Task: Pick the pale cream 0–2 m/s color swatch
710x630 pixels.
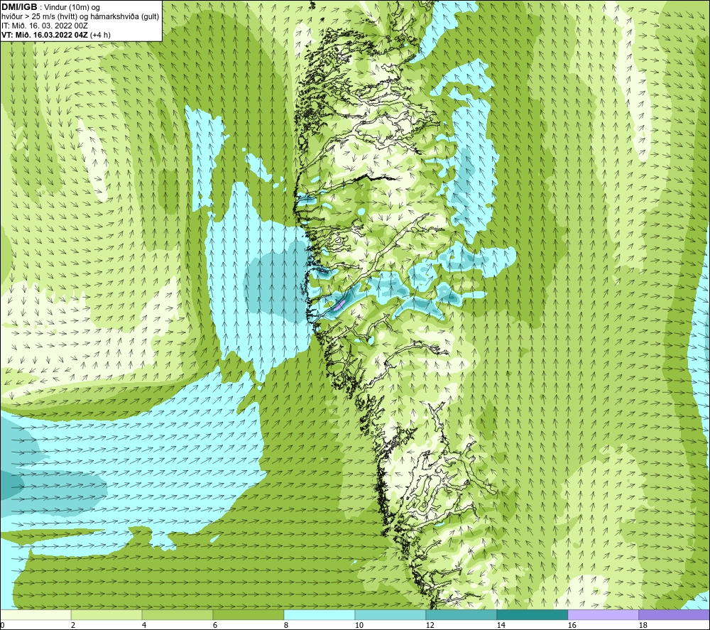Action: click(x=35, y=614)
